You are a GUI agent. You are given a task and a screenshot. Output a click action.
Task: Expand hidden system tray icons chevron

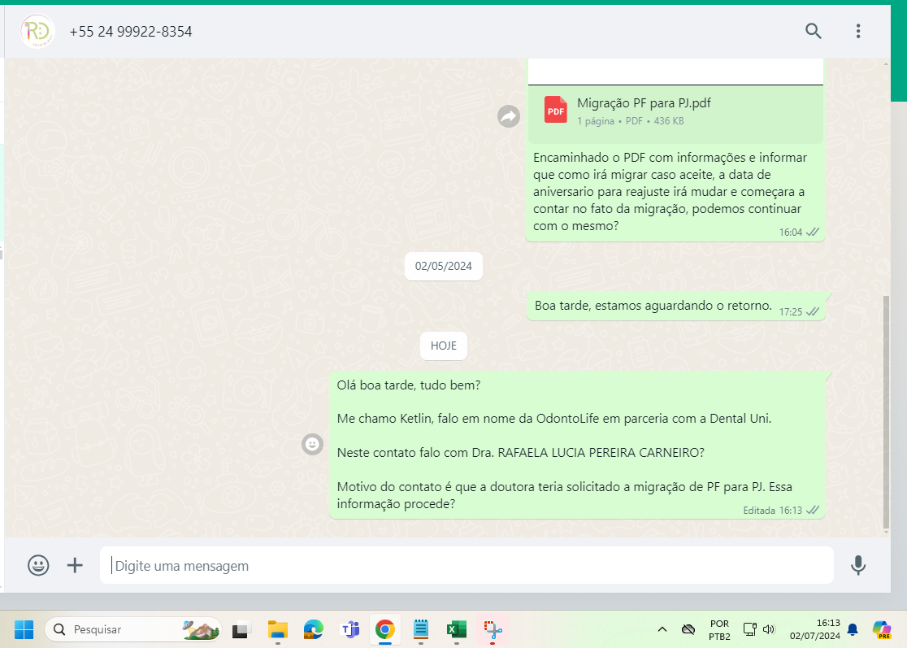tap(662, 629)
